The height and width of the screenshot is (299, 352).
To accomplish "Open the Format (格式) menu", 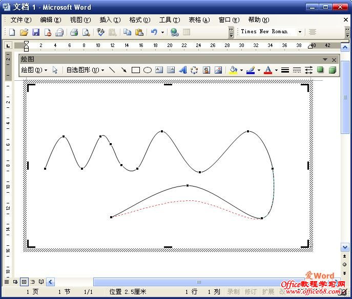I will coord(140,20).
